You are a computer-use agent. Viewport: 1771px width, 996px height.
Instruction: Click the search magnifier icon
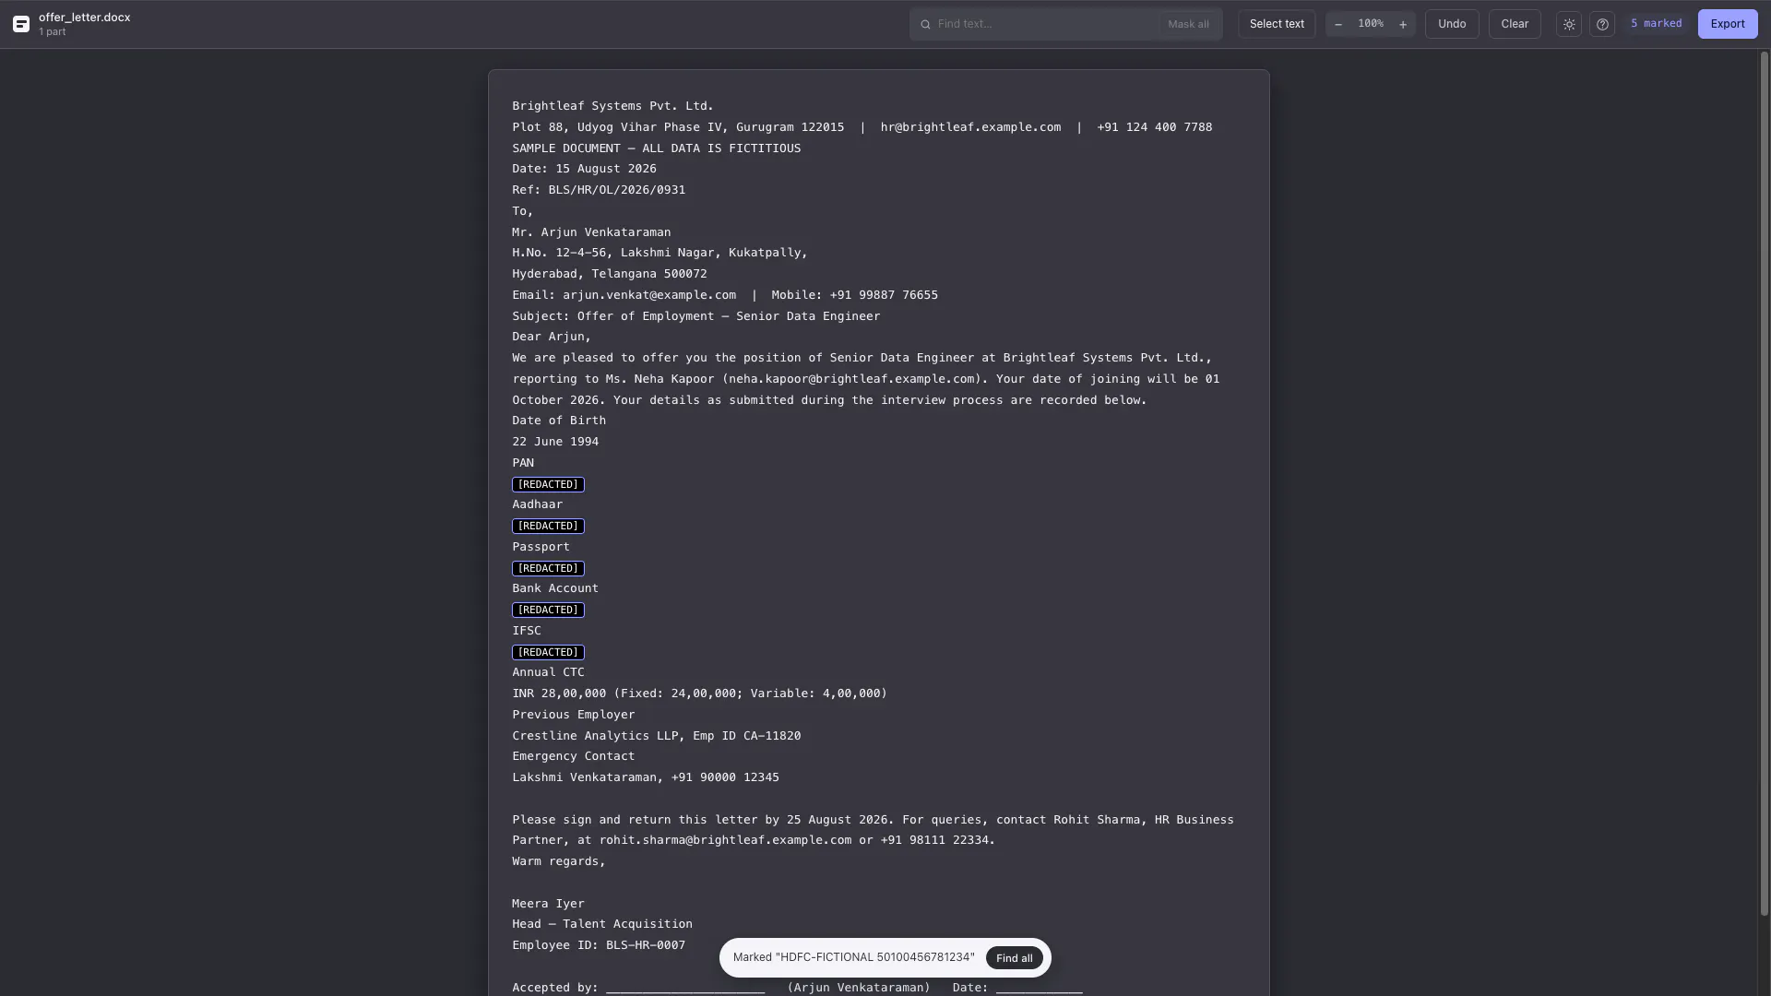925,25
